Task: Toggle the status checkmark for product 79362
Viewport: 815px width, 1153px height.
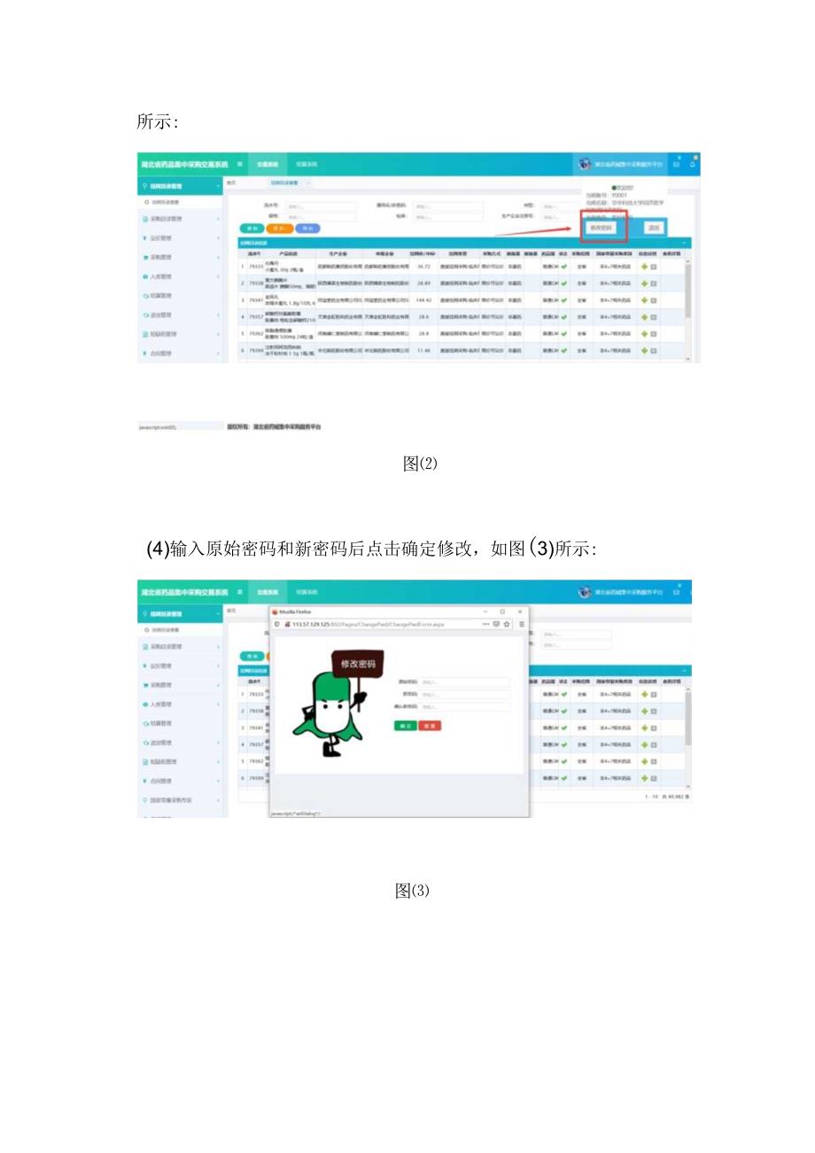Action: [x=563, y=331]
